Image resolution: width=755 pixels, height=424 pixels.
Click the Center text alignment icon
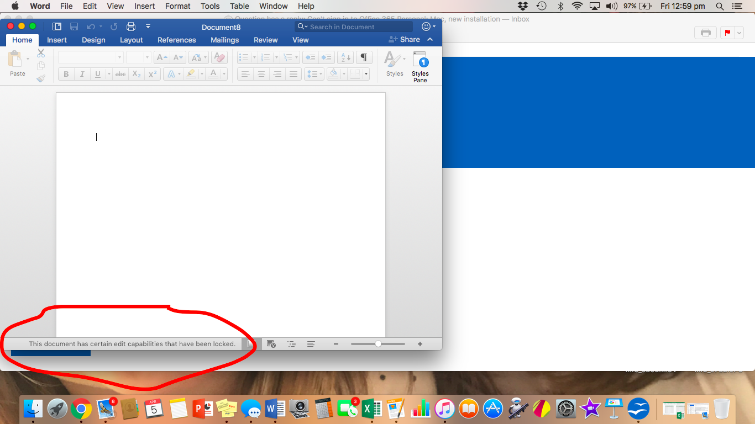pyautogui.click(x=261, y=74)
